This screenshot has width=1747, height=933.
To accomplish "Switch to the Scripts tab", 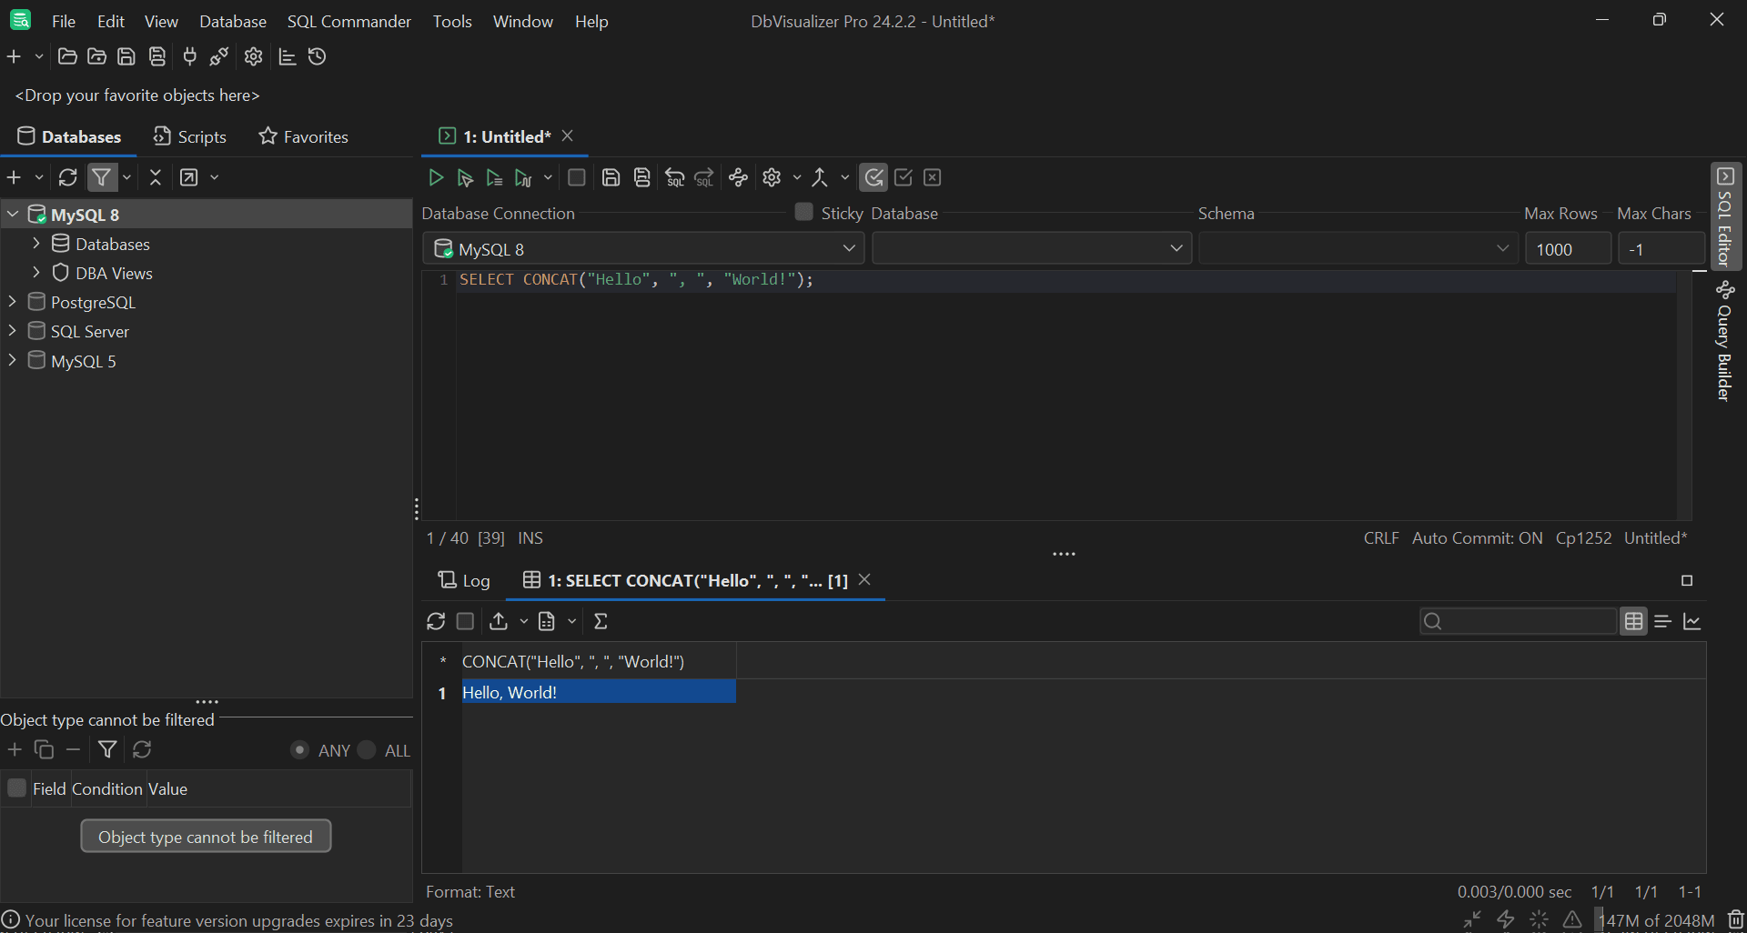I will coord(190,136).
